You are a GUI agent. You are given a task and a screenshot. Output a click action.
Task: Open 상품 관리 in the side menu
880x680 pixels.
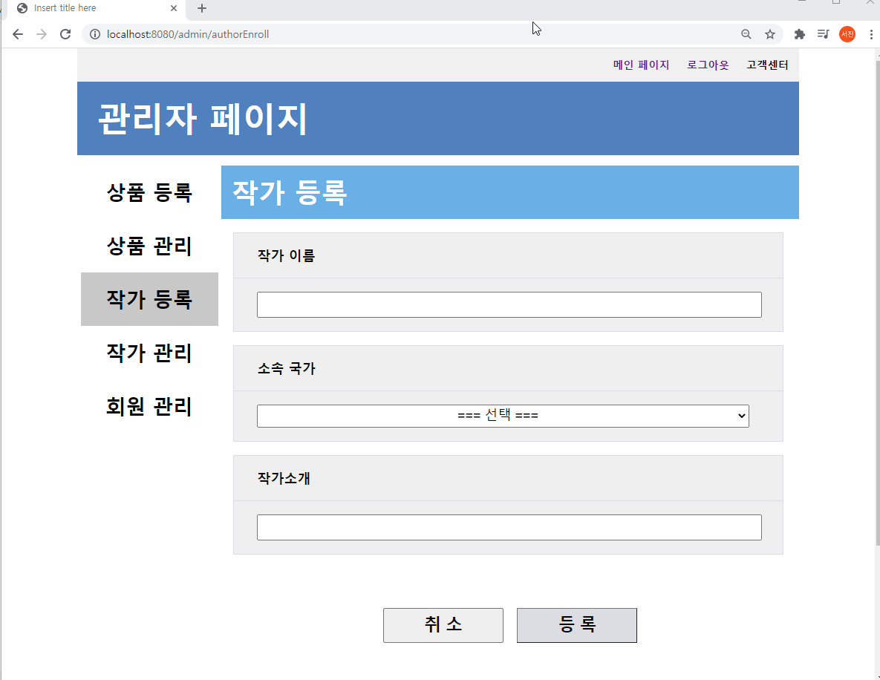click(x=149, y=246)
